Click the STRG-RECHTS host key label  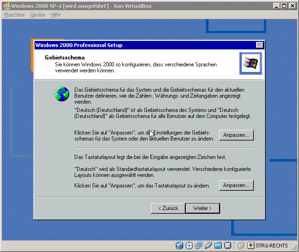click(x=271, y=246)
